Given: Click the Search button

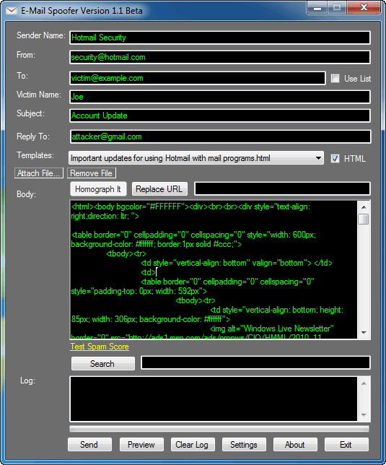Looking at the screenshot, I should pos(102,364).
